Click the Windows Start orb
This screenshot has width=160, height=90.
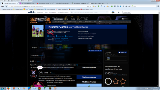tap(2, 88)
